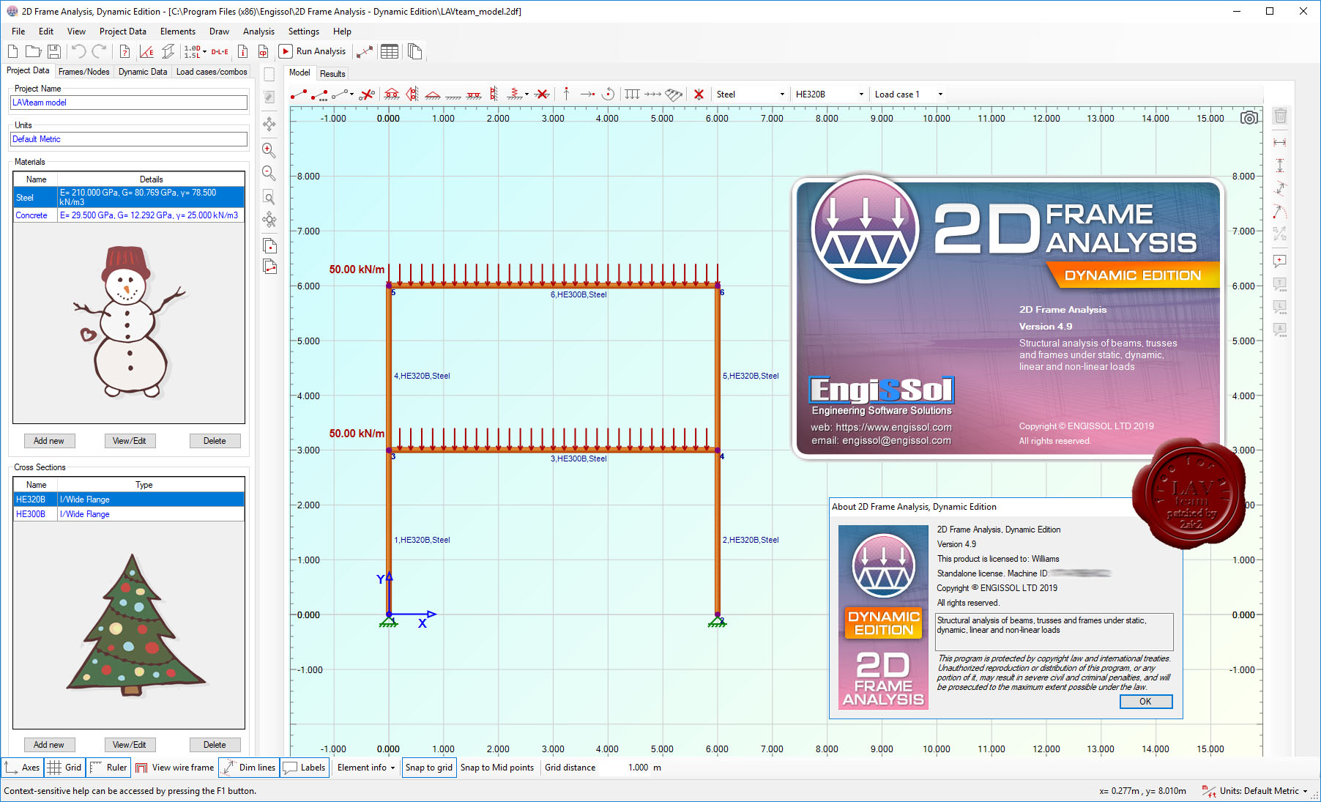Select the Concrete material row
Image resolution: width=1321 pixels, height=802 pixels.
129,215
